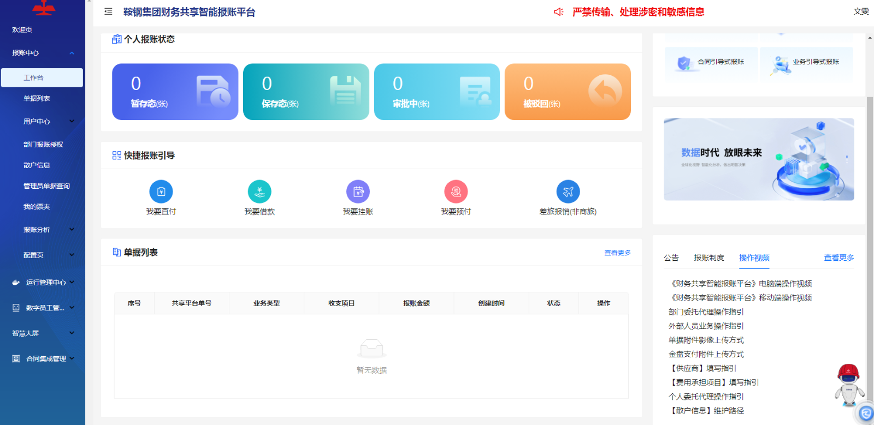Expand the 报账分析 sidebar menu
874x425 pixels.
click(x=43, y=230)
